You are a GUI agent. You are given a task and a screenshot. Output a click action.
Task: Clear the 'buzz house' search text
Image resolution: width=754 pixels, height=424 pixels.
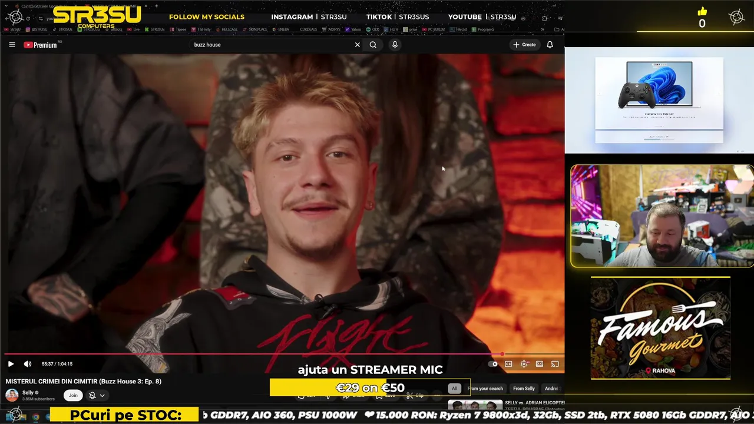[x=357, y=45]
